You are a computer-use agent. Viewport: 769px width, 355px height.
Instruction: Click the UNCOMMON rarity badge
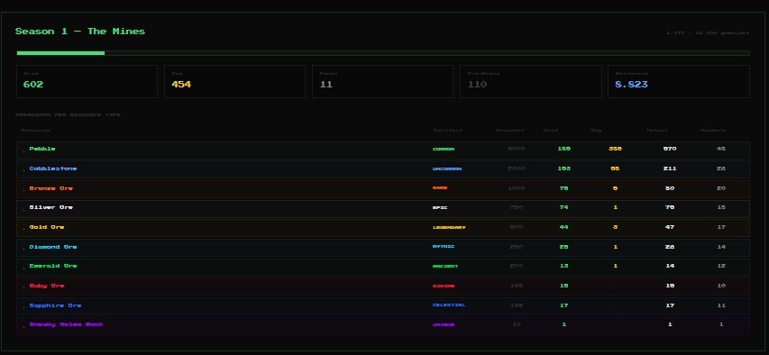pyautogui.click(x=447, y=168)
